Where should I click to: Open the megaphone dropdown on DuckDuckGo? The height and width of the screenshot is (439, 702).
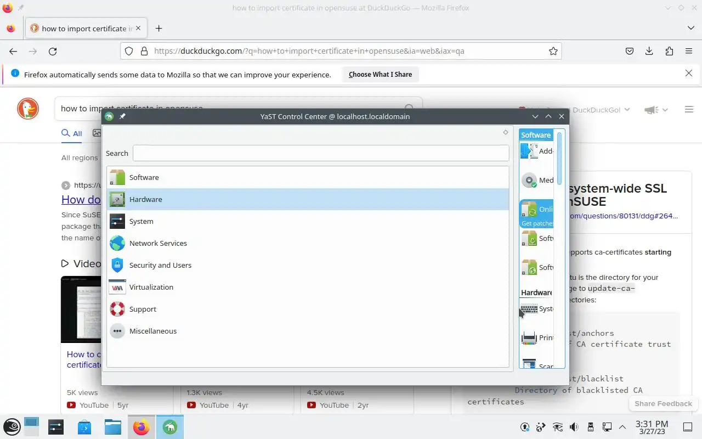656,110
